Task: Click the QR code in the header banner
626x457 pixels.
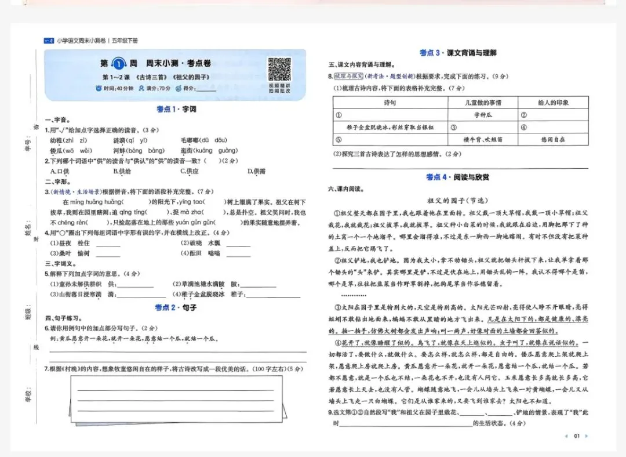Action: [279, 70]
